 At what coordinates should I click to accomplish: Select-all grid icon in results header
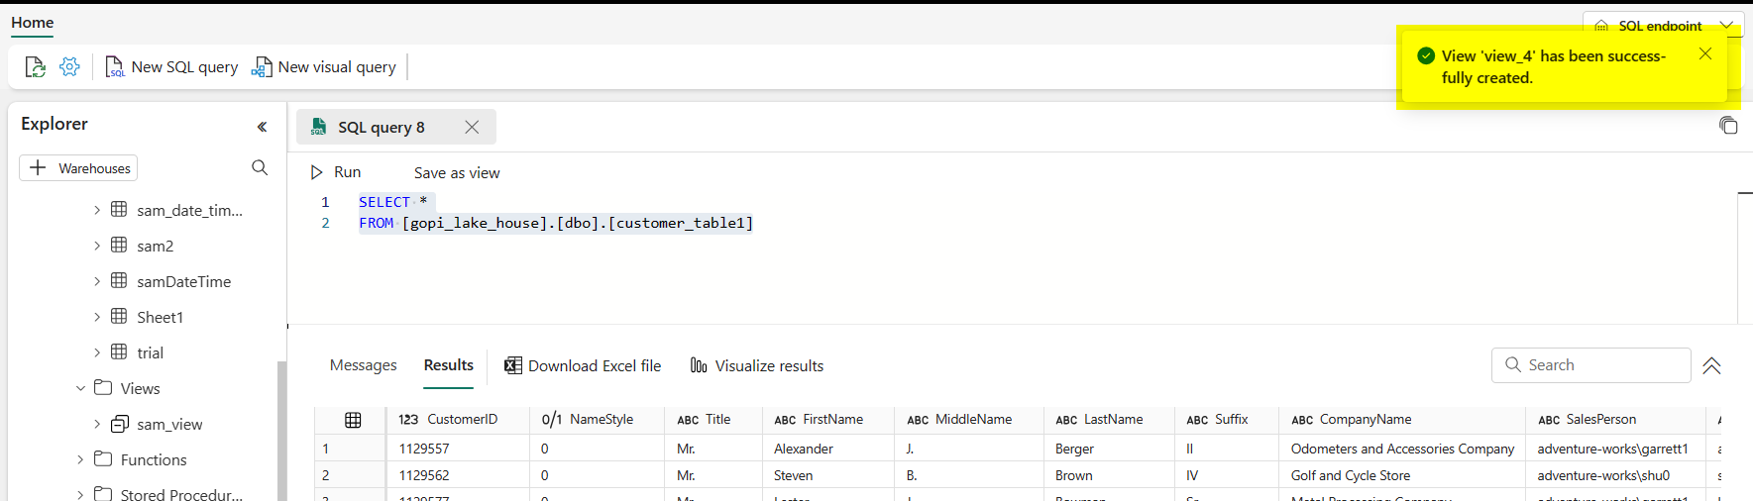point(353,420)
